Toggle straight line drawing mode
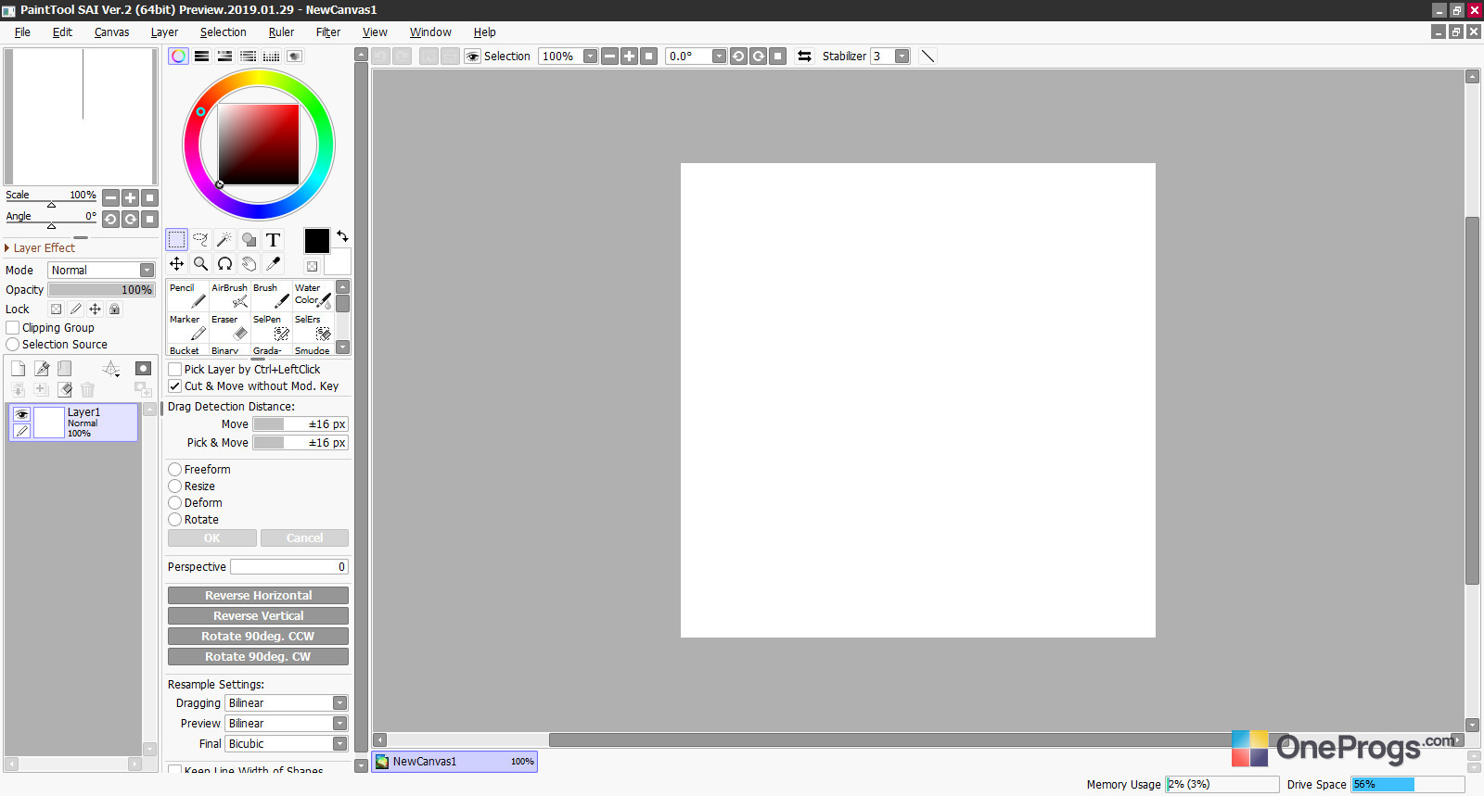The image size is (1484, 796). click(x=927, y=57)
